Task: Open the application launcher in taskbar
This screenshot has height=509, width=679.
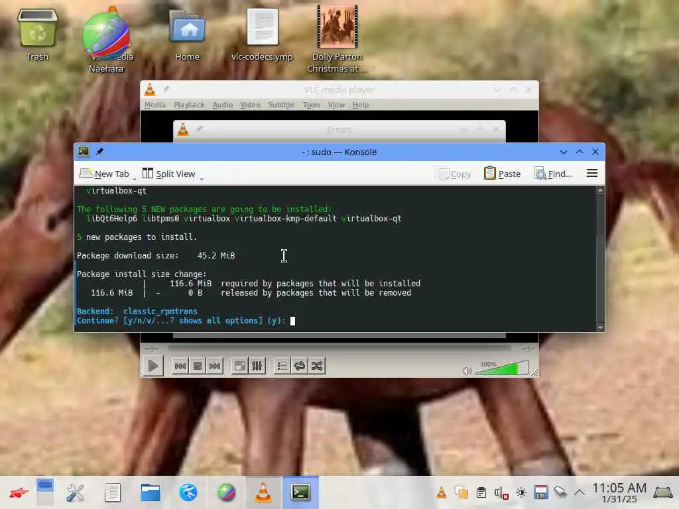Action: pyautogui.click(x=19, y=492)
